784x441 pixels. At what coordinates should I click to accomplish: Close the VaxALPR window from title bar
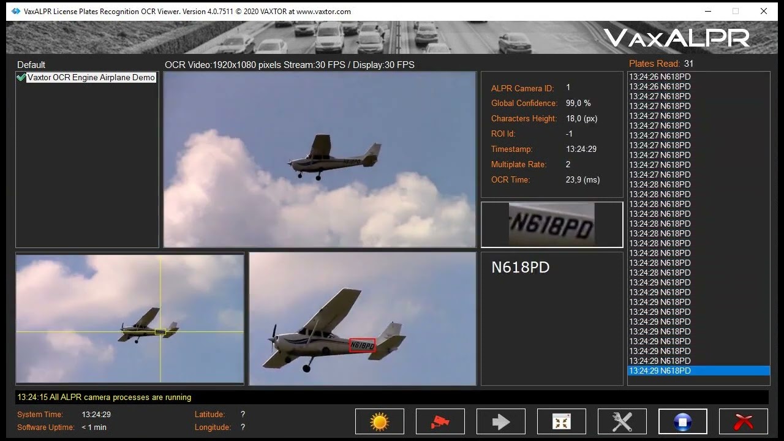(764, 11)
